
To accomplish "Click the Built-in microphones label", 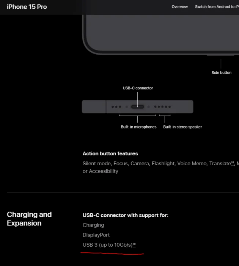I will coord(138,127).
